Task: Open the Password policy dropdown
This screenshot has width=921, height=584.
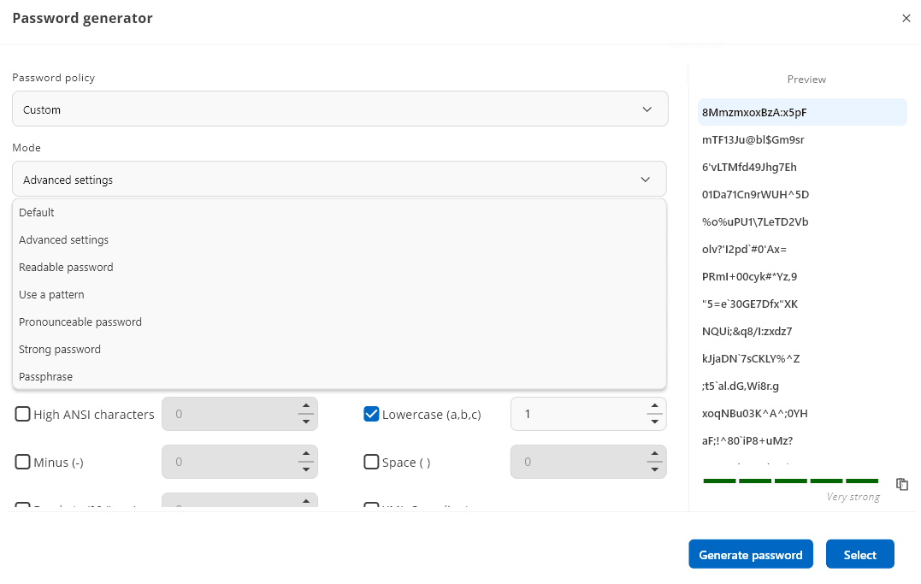Action: pyautogui.click(x=339, y=109)
